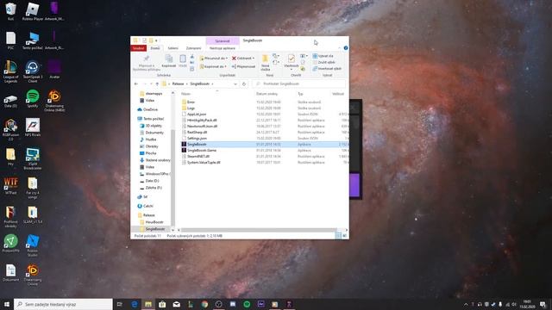Screen dimensions: 552x310
Task: Click Zrušit výběr button
Action: (x=324, y=62)
